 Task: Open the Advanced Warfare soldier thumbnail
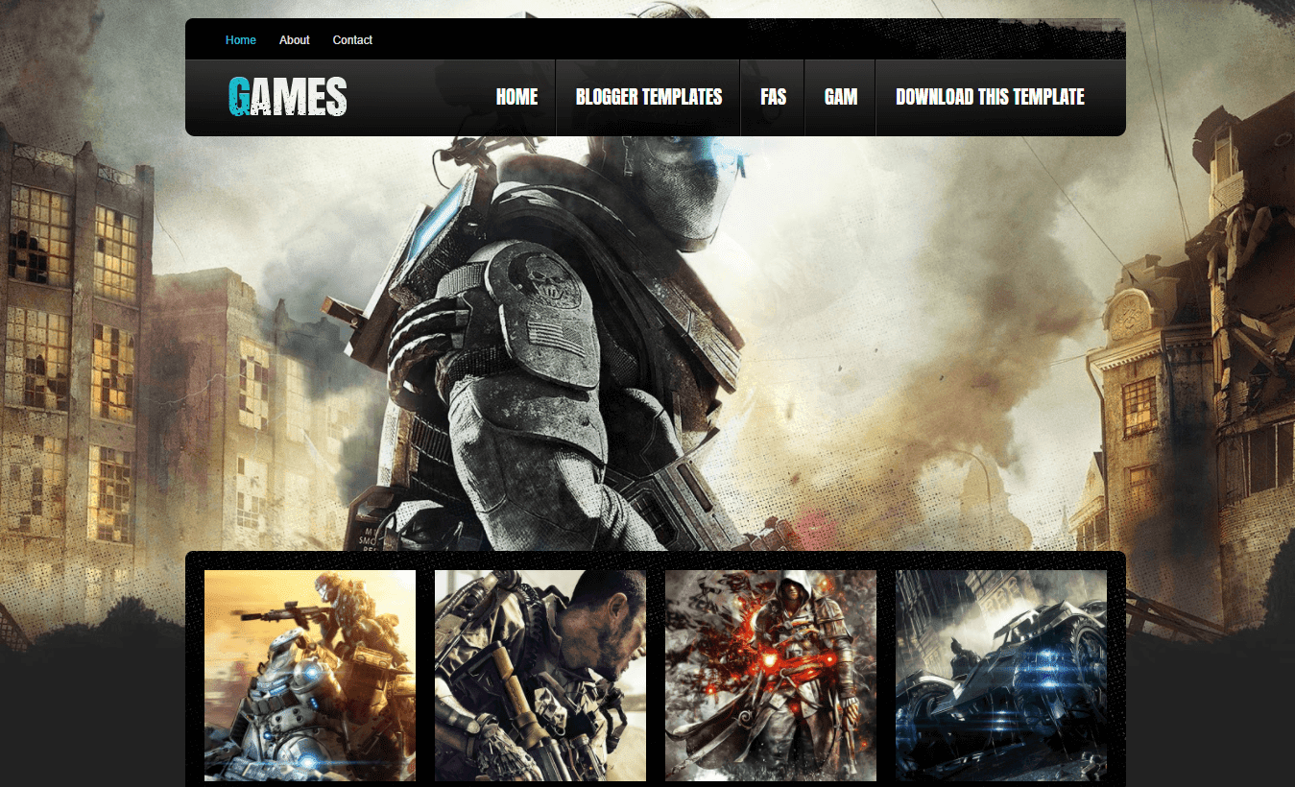pos(540,676)
